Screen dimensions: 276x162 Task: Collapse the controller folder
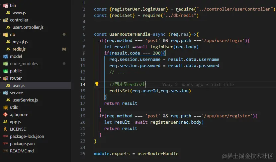[x=19, y=20]
